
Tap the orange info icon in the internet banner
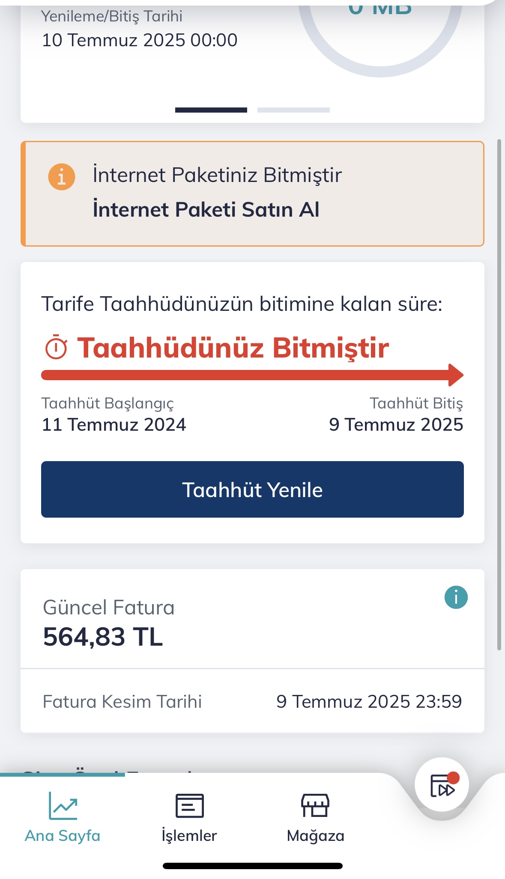(62, 176)
